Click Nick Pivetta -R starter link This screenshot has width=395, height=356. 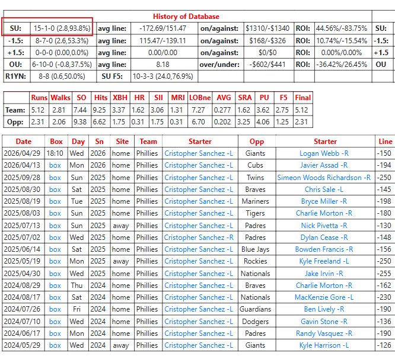point(324,226)
